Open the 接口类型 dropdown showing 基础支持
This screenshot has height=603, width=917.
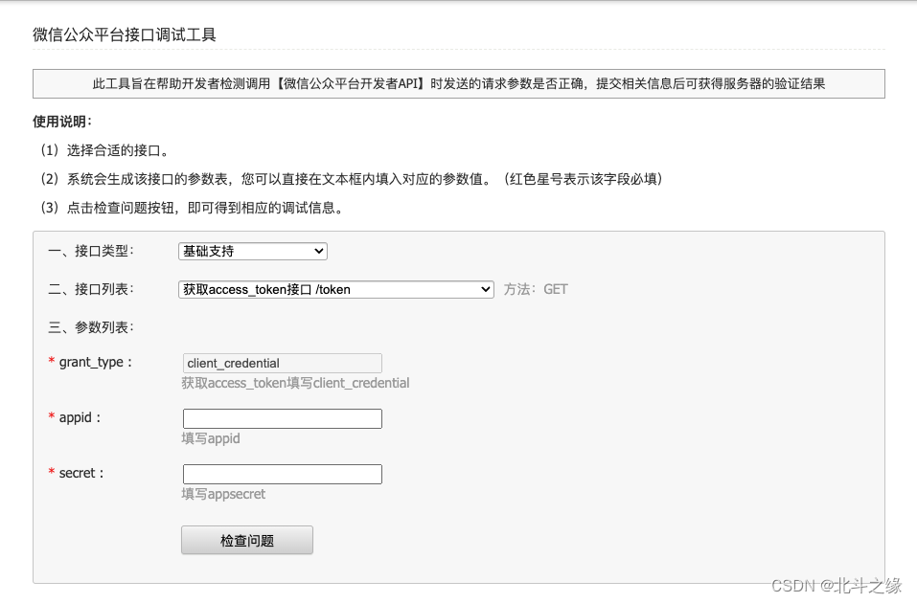(253, 251)
